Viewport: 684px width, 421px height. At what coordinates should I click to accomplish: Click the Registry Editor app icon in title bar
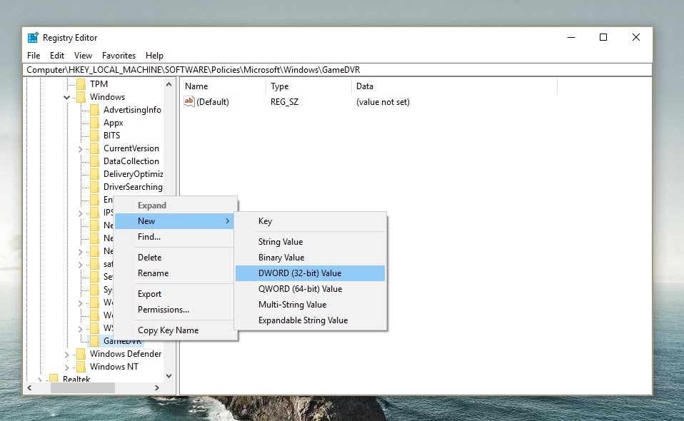point(33,38)
